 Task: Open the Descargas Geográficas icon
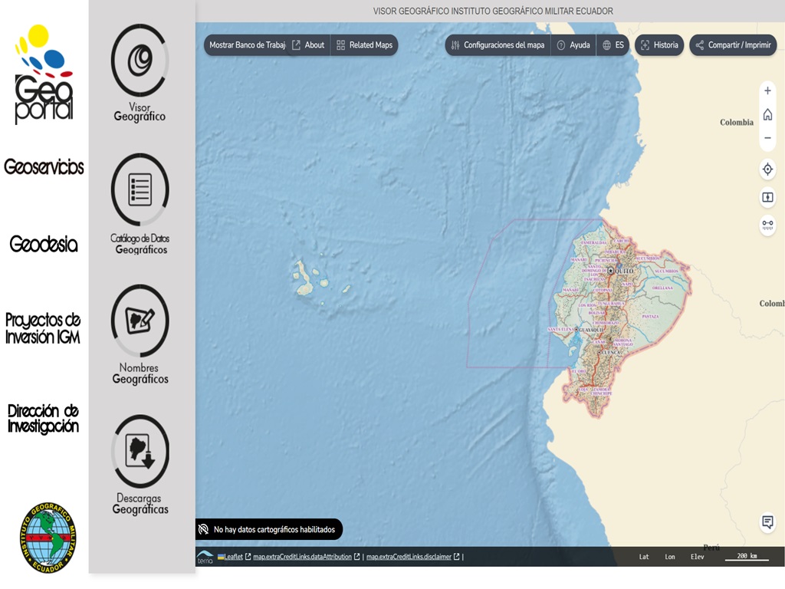pos(140,452)
